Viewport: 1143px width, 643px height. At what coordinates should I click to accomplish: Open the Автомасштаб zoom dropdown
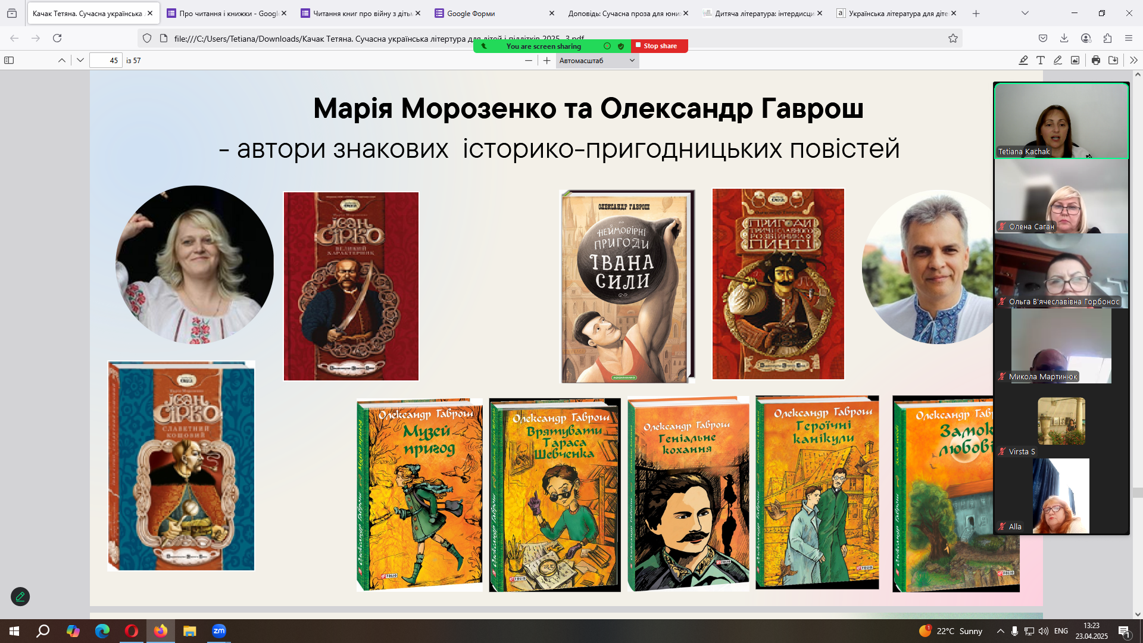[x=597, y=60]
